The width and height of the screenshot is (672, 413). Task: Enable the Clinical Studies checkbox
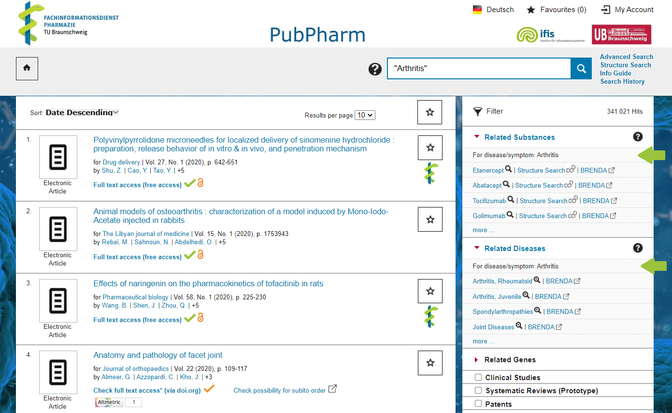click(x=478, y=377)
